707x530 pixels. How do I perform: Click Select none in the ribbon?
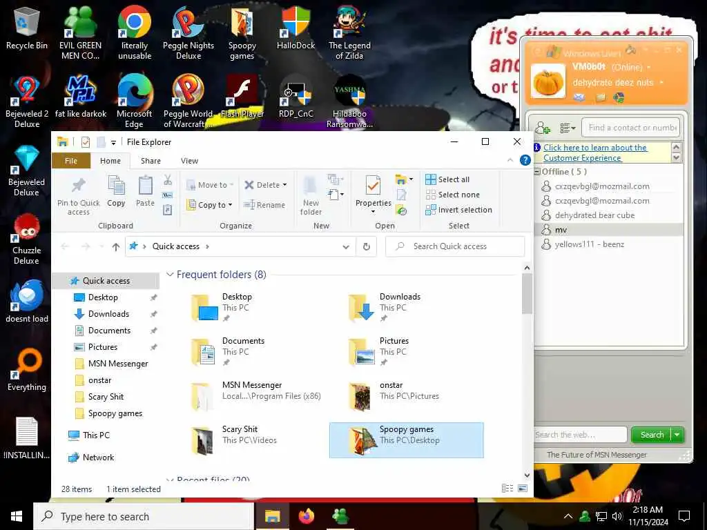(453, 195)
